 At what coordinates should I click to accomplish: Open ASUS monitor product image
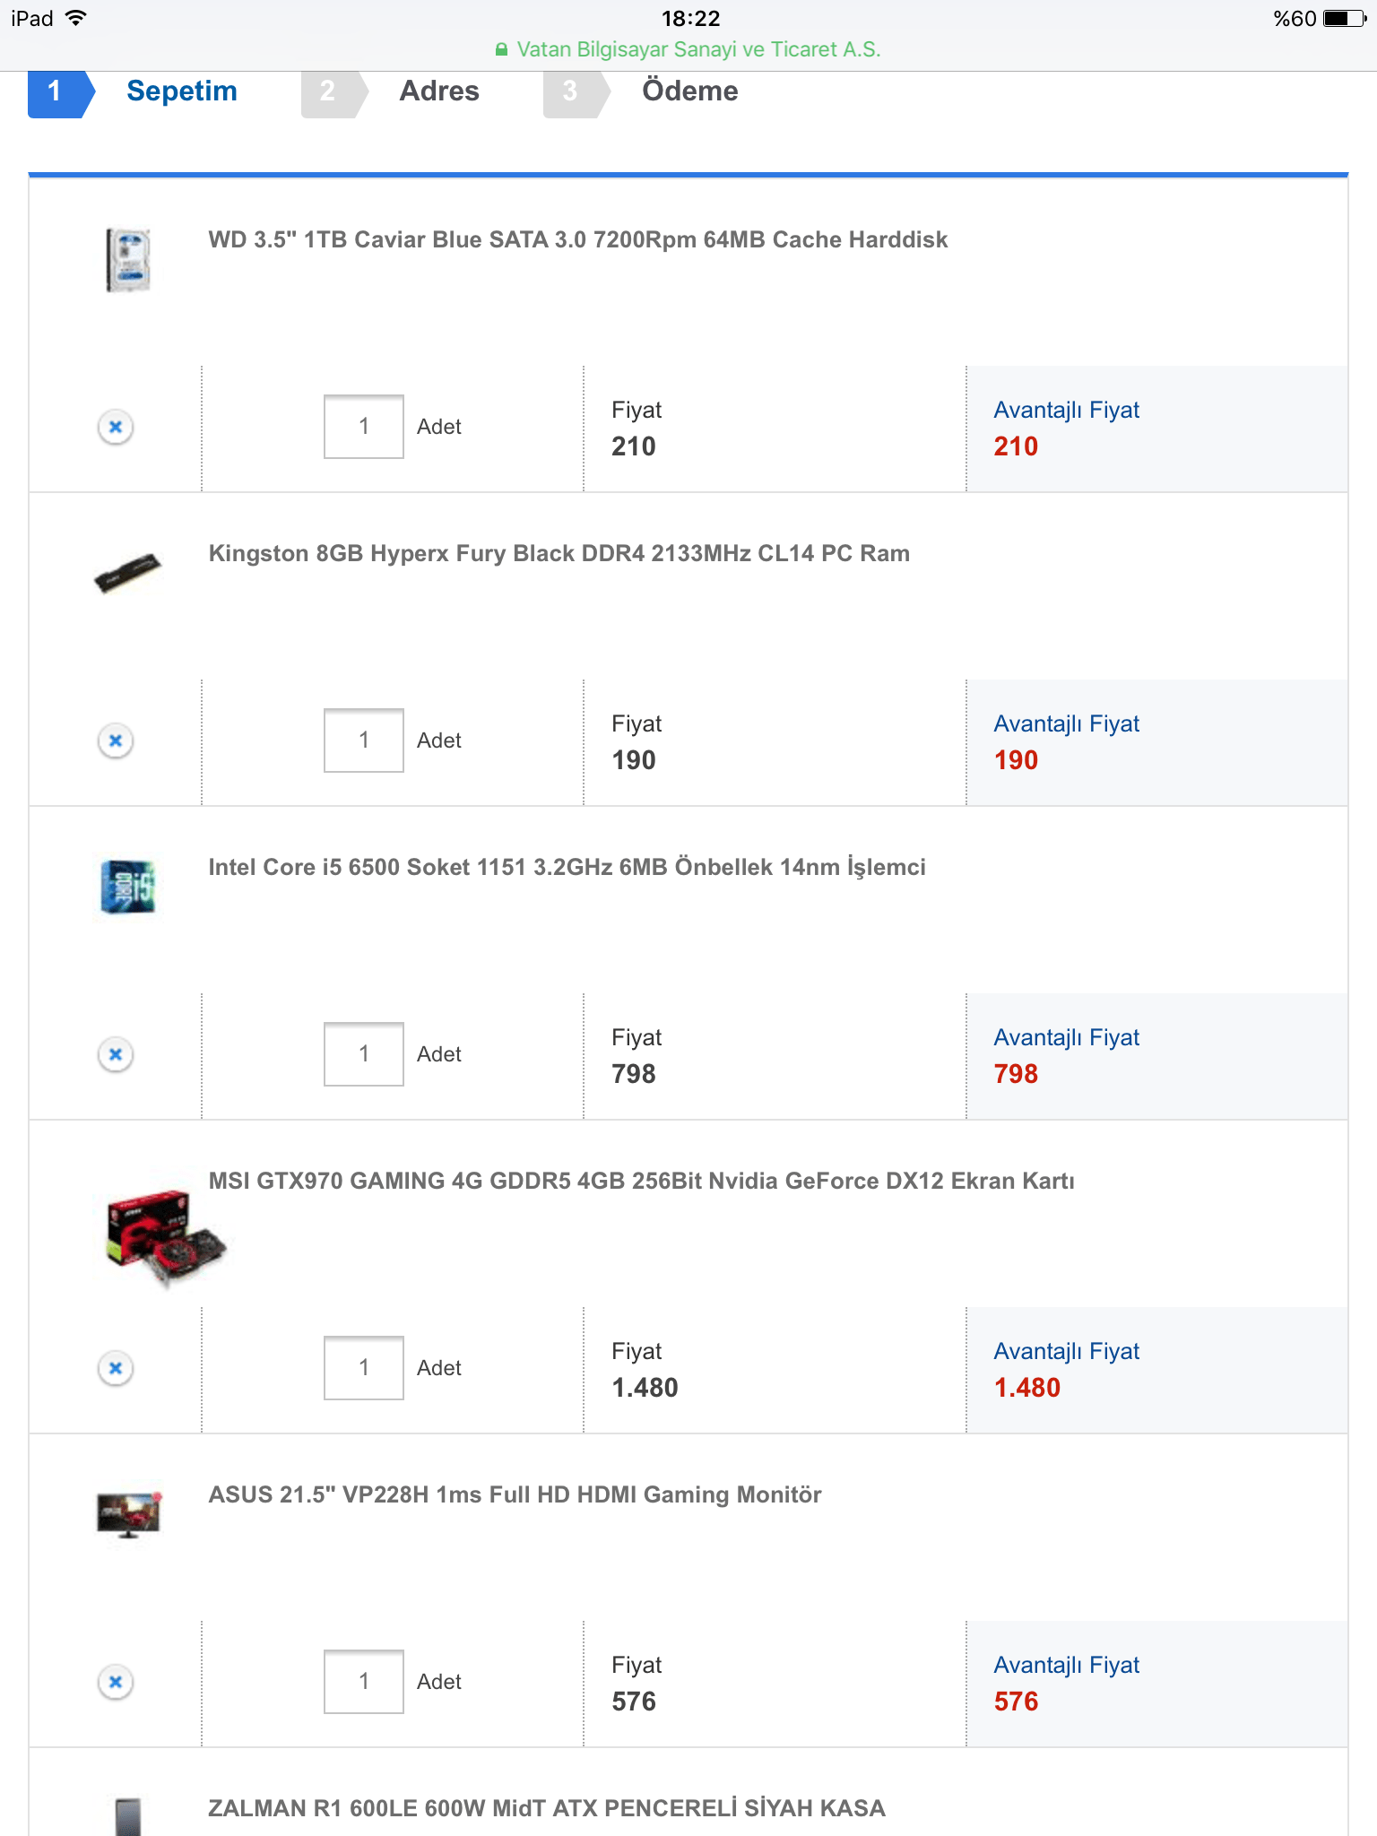click(128, 1513)
